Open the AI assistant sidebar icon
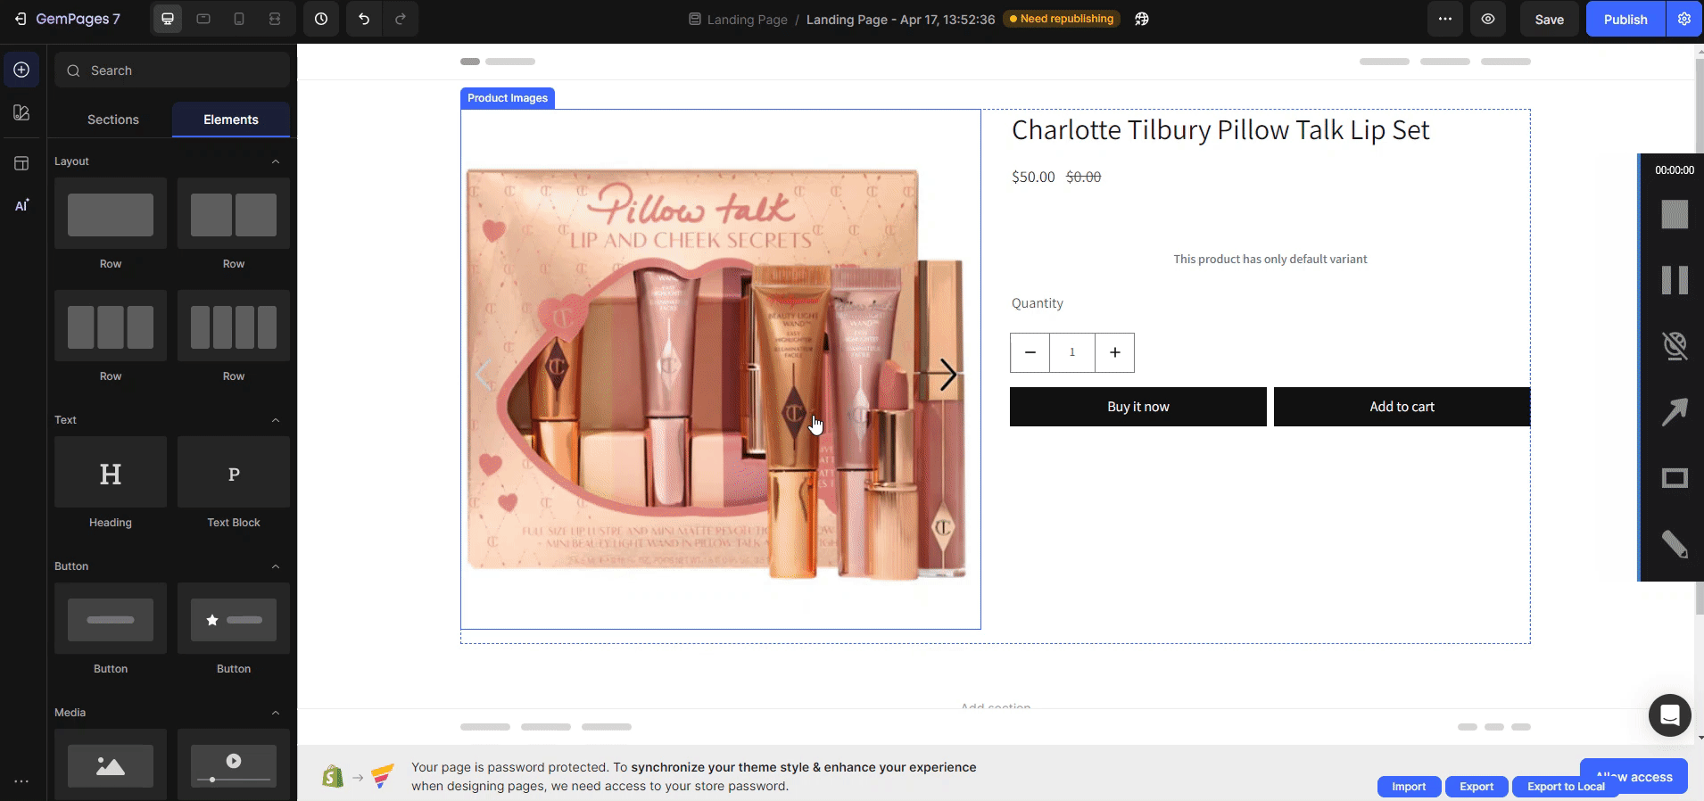 pos(21,205)
